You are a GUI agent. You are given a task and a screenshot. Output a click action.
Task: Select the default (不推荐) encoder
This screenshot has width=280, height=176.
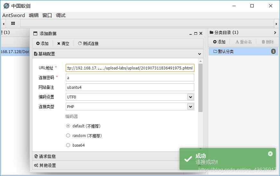click(68, 126)
